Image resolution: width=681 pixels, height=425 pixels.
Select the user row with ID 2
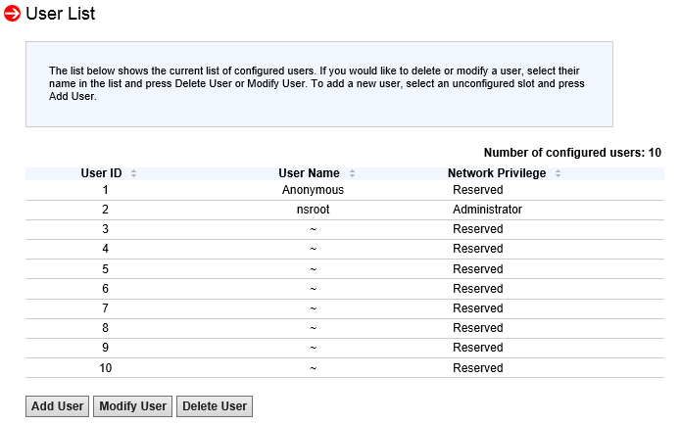[x=345, y=211]
